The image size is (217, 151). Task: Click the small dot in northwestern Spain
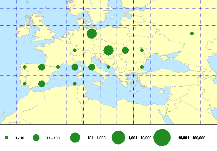[x=25, y=67]
